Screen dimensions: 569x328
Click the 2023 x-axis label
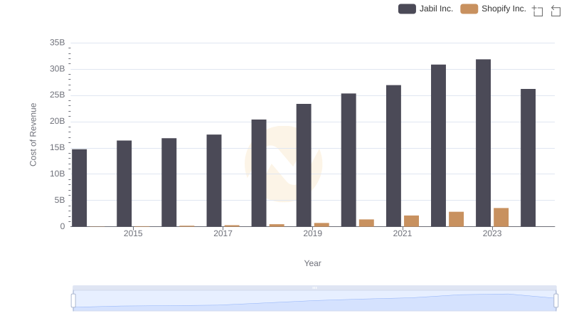pyautogui.click(x=492, y=233)
